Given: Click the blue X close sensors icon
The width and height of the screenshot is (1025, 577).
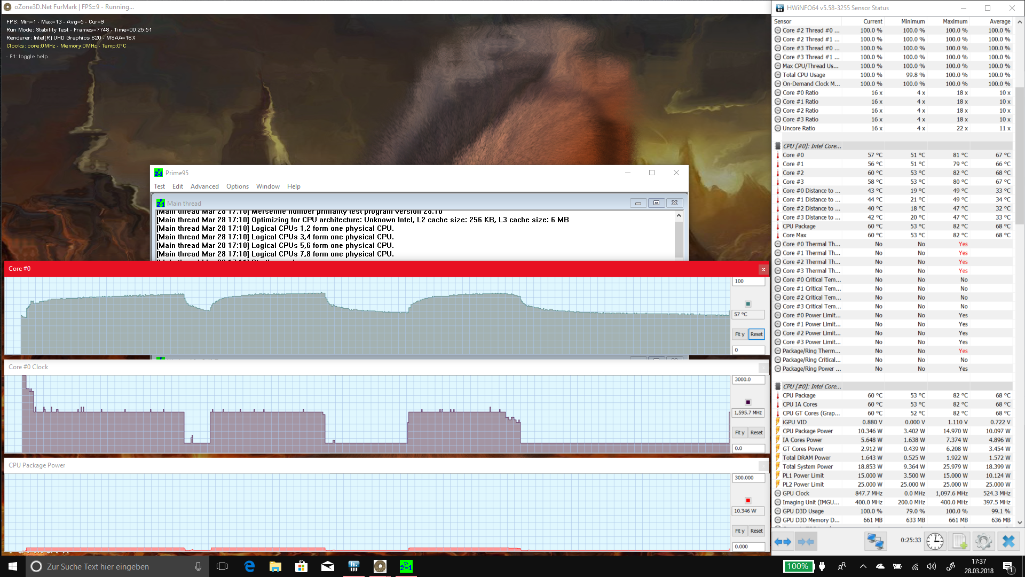Looking at the screenshot, I should pyautogui.click(x=1008, y=541).
